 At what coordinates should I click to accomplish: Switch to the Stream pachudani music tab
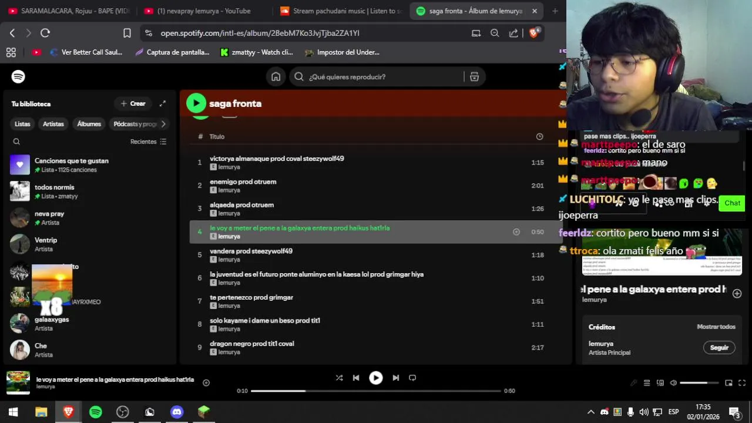(341, 11)
